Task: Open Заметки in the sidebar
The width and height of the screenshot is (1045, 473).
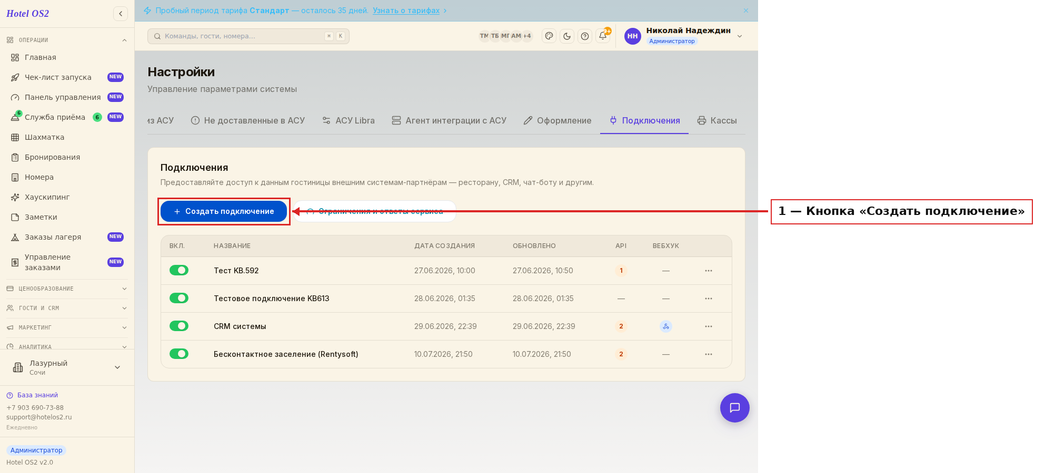Action: point(67,217)
